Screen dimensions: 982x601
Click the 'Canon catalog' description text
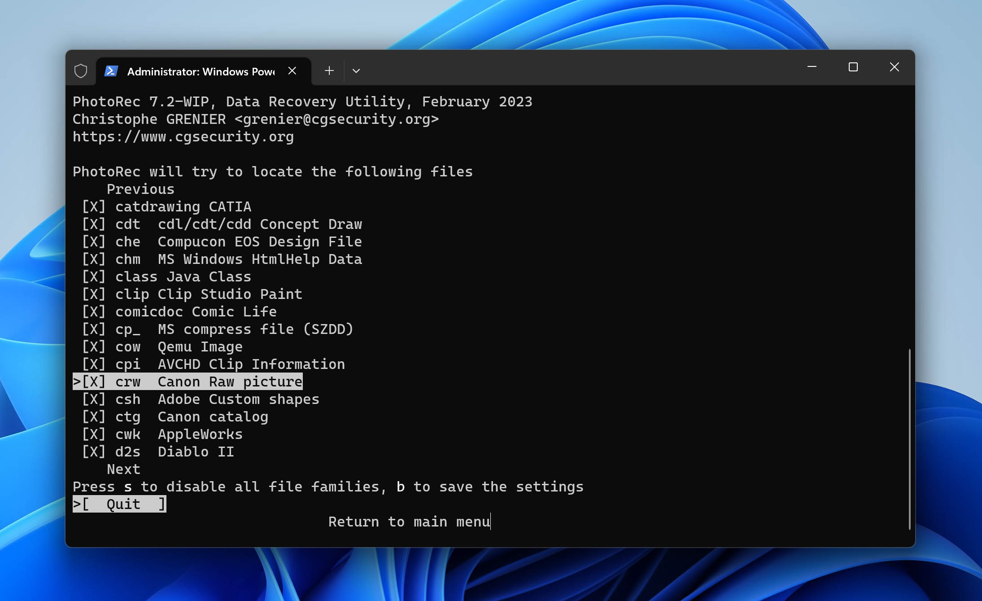(x=213, y=417)
